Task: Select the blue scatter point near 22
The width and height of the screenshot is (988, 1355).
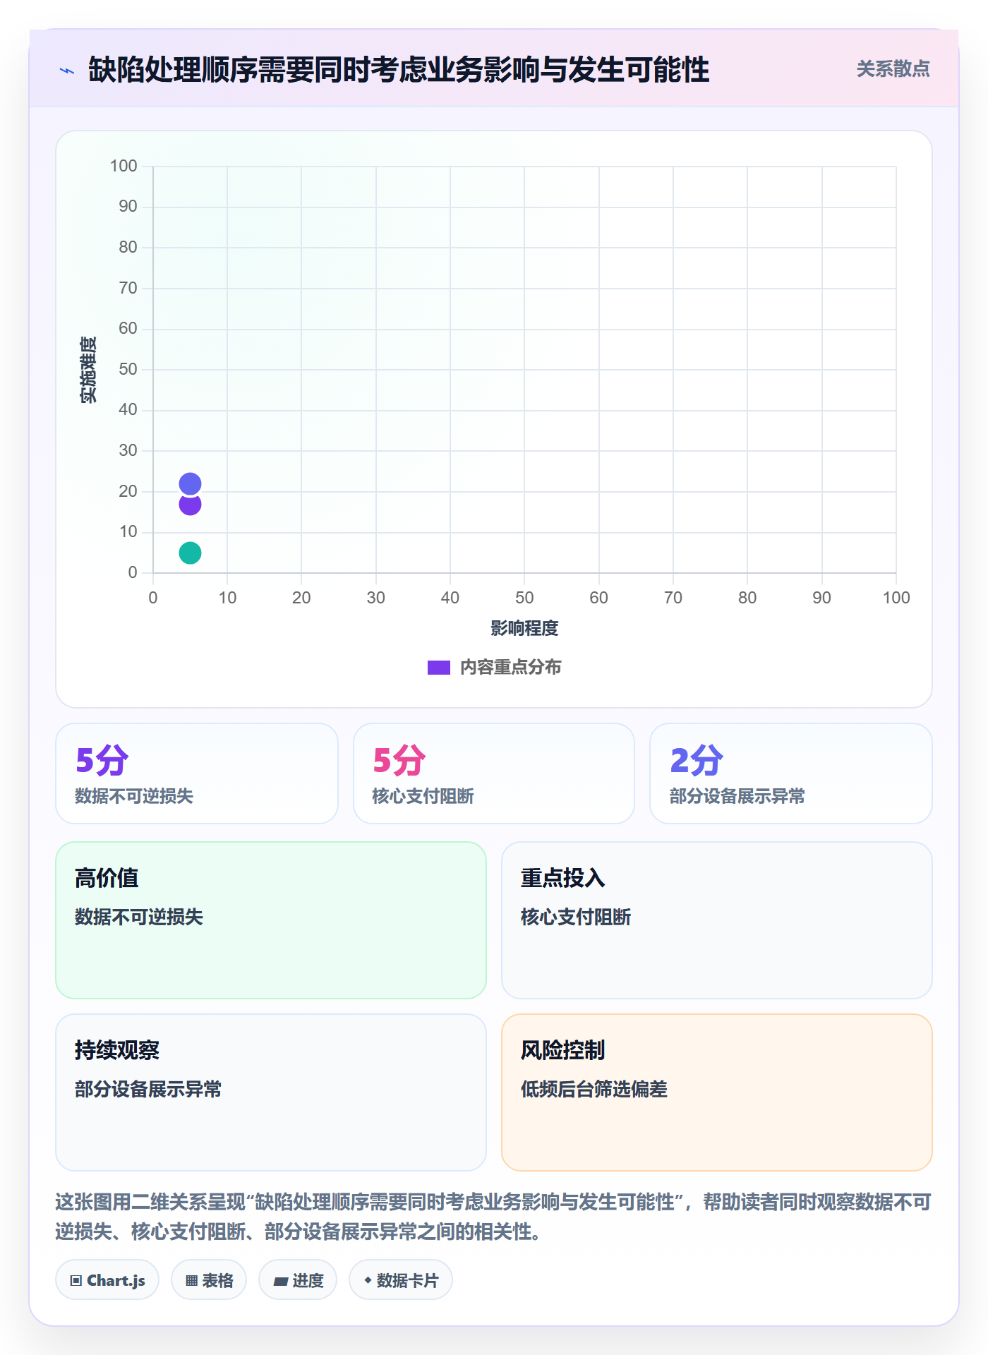Action: click(x=190, y=484)
